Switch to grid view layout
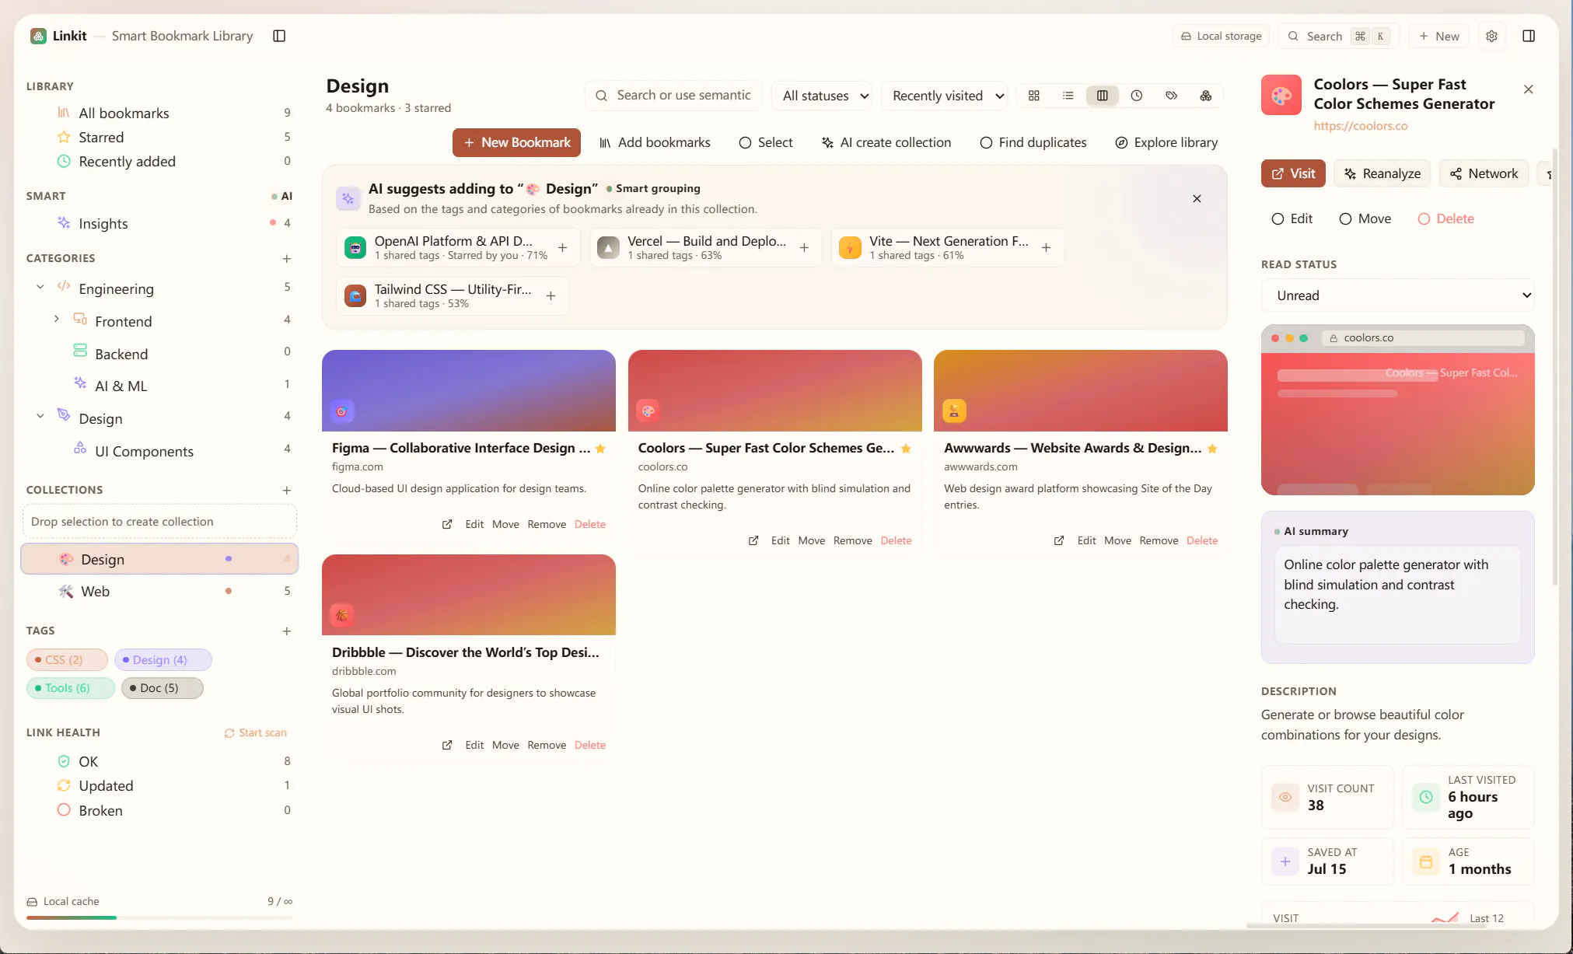 [x=1033, y=96]
